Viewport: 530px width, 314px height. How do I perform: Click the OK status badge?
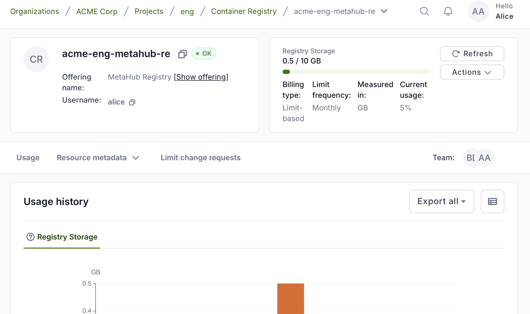point(204,54)
